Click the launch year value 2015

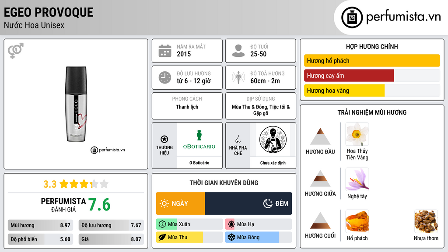tap(184, 54)
